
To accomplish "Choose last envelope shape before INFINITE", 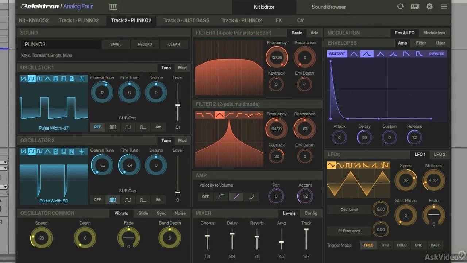I will click(x=419, y=54).
